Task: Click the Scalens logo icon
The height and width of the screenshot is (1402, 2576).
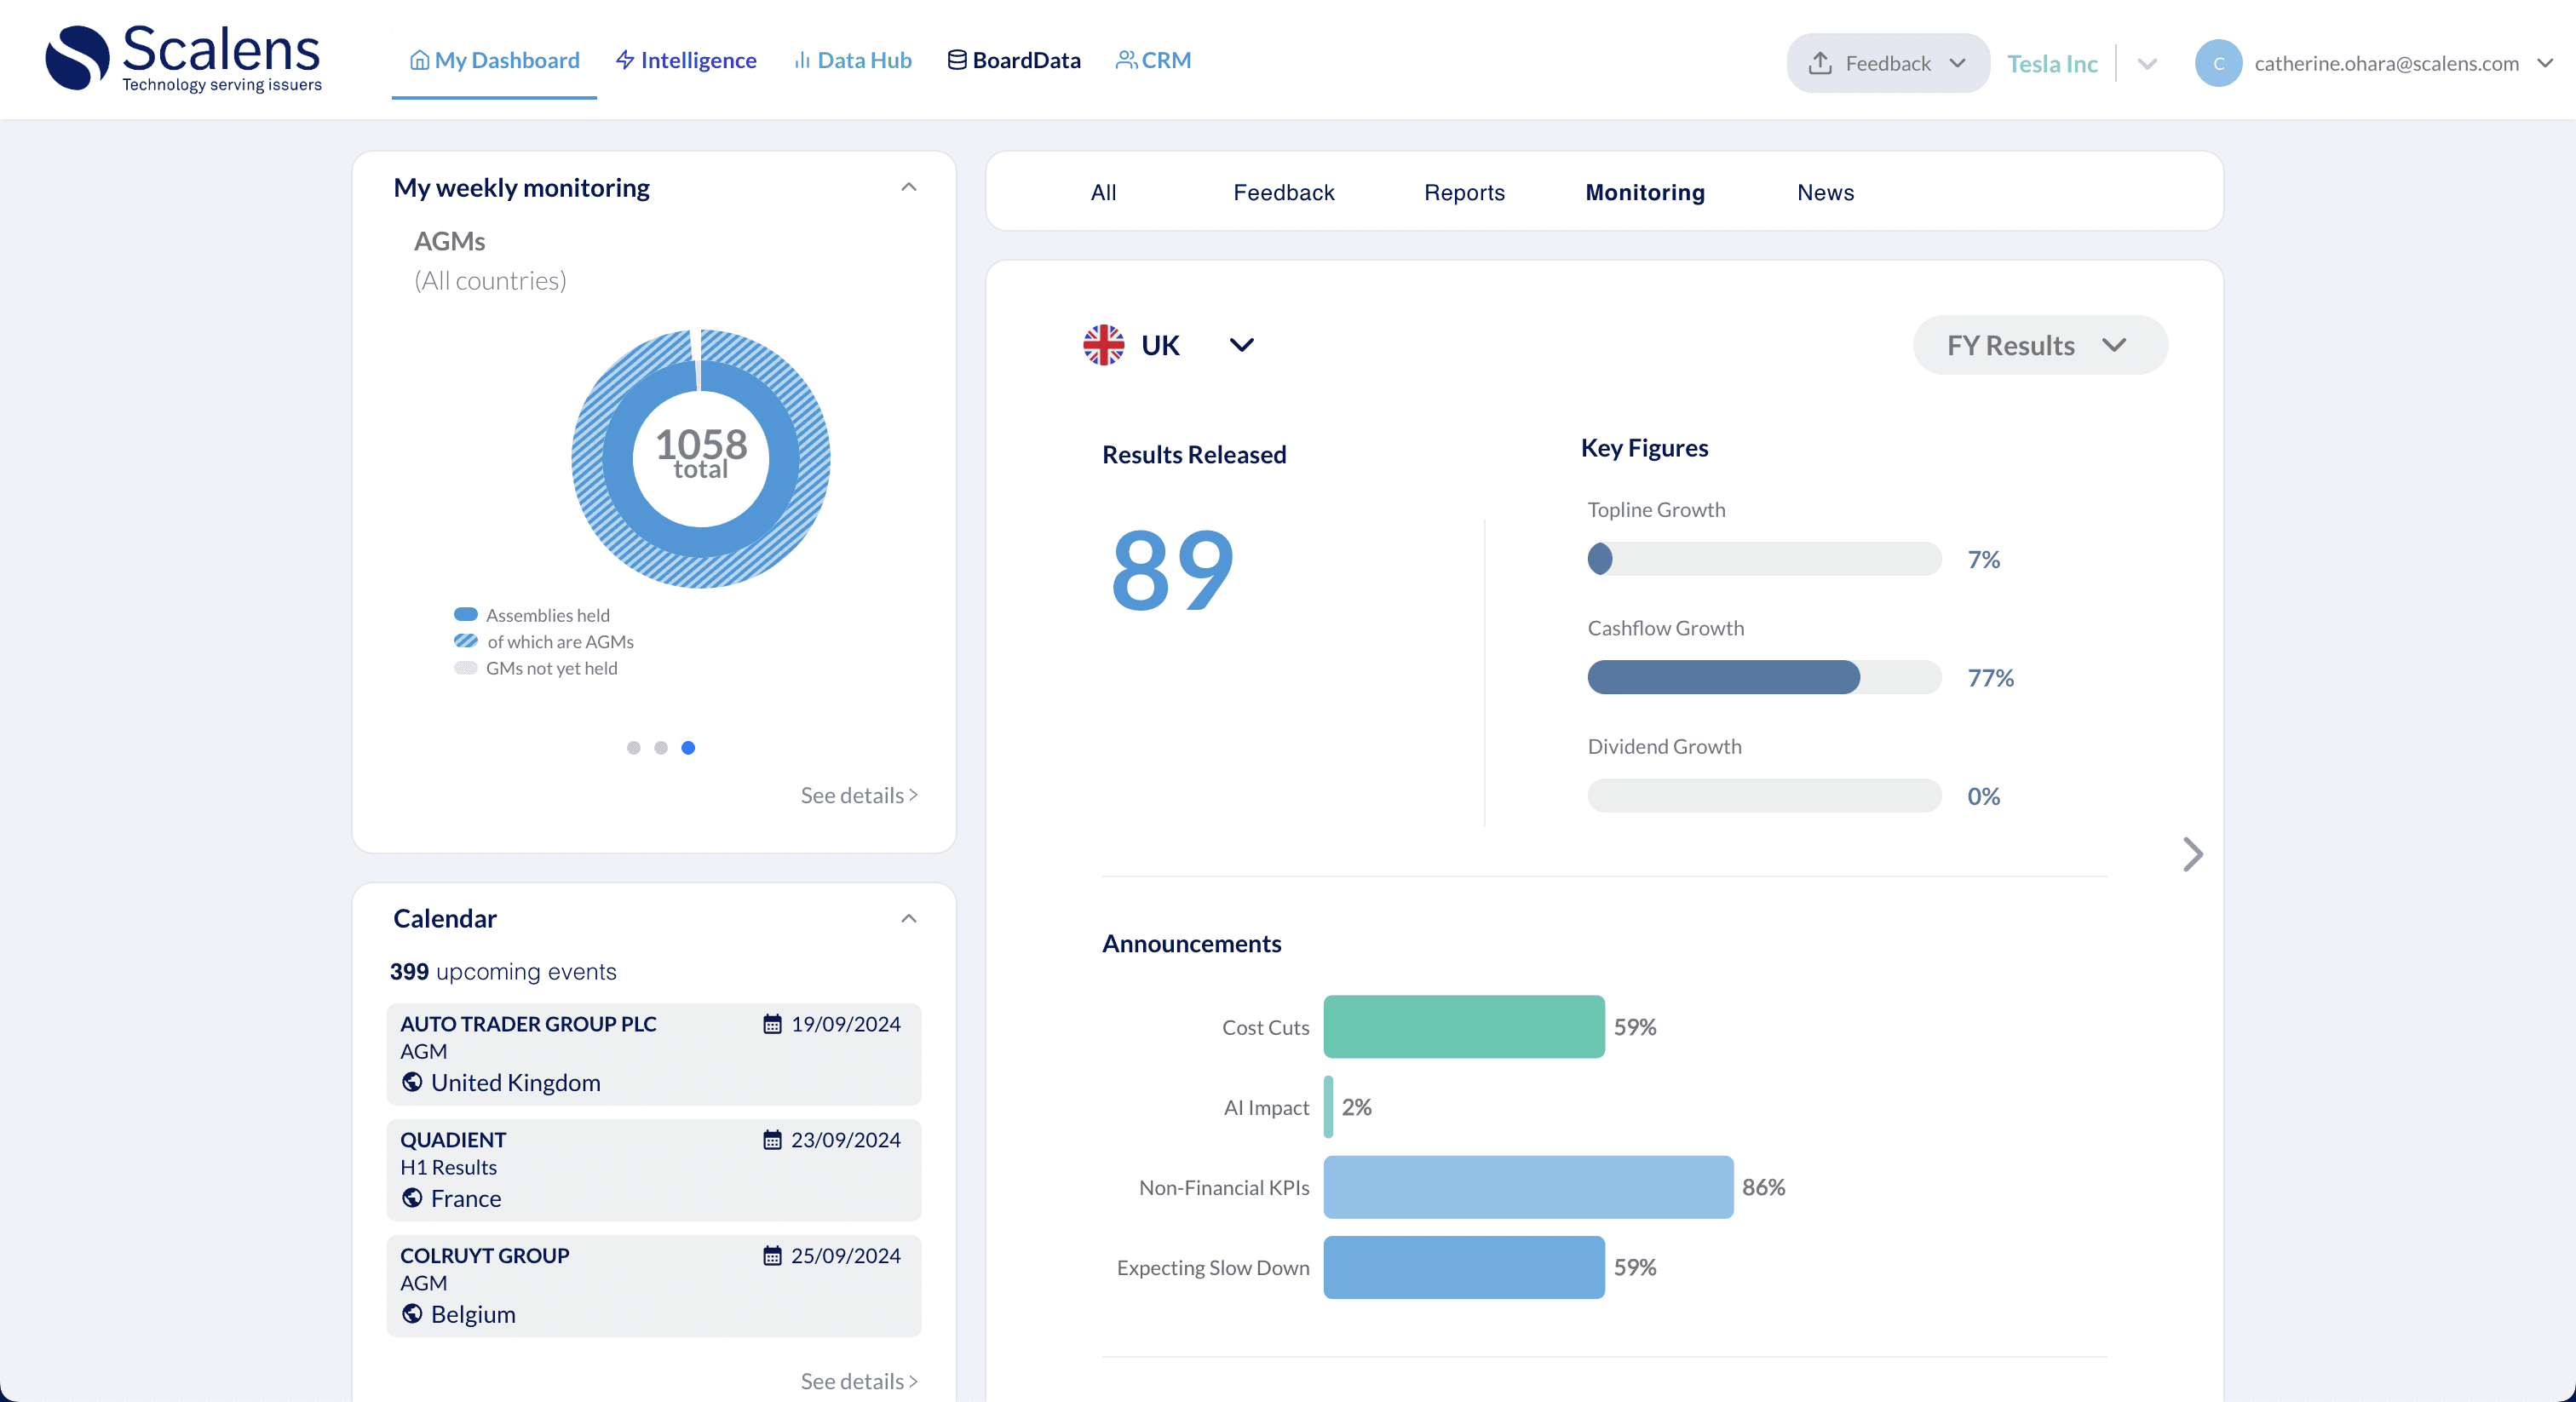Action: point(77,58)
